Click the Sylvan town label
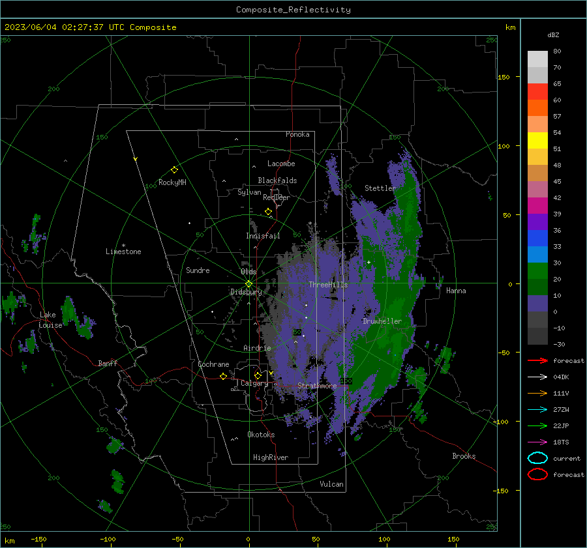587x548 pixels. click(249, 192)
